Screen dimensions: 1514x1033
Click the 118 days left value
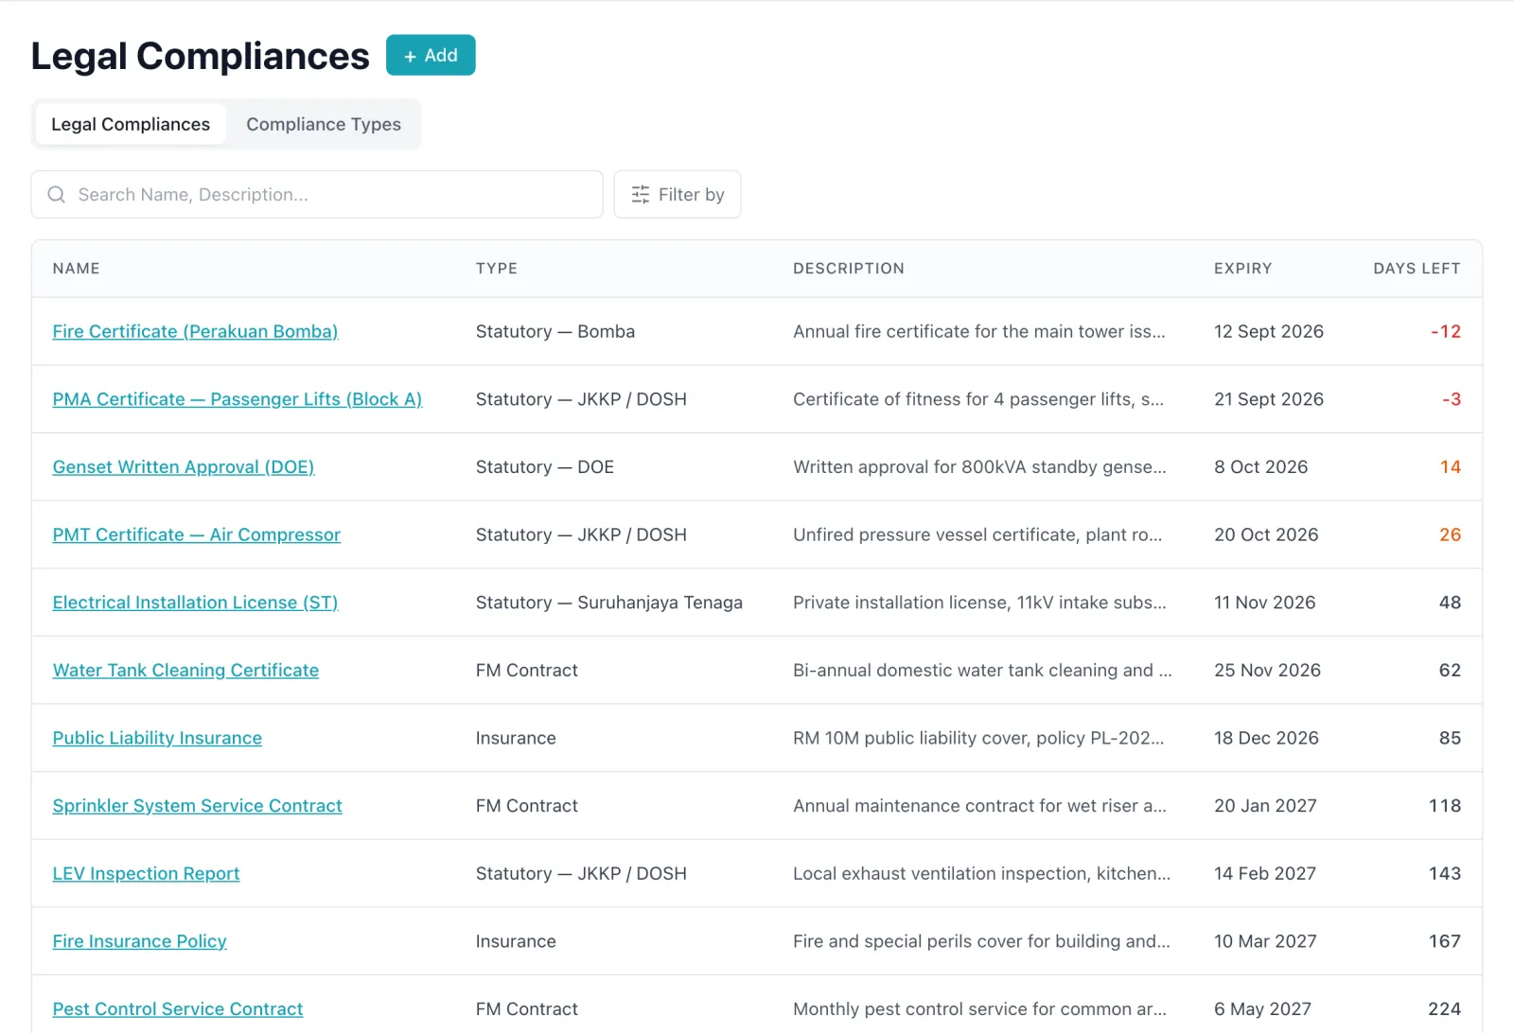(x=1445, y=806)
